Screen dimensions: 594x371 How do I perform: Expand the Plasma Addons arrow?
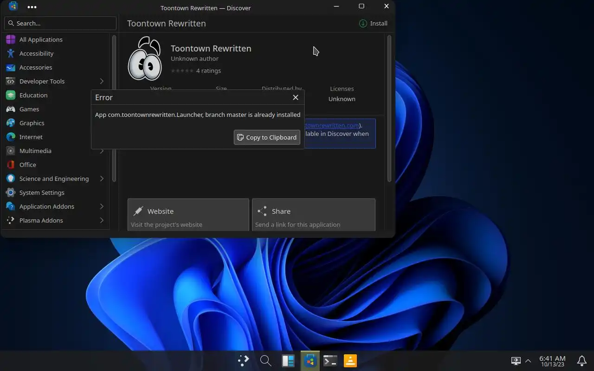(x=102, y=220)
